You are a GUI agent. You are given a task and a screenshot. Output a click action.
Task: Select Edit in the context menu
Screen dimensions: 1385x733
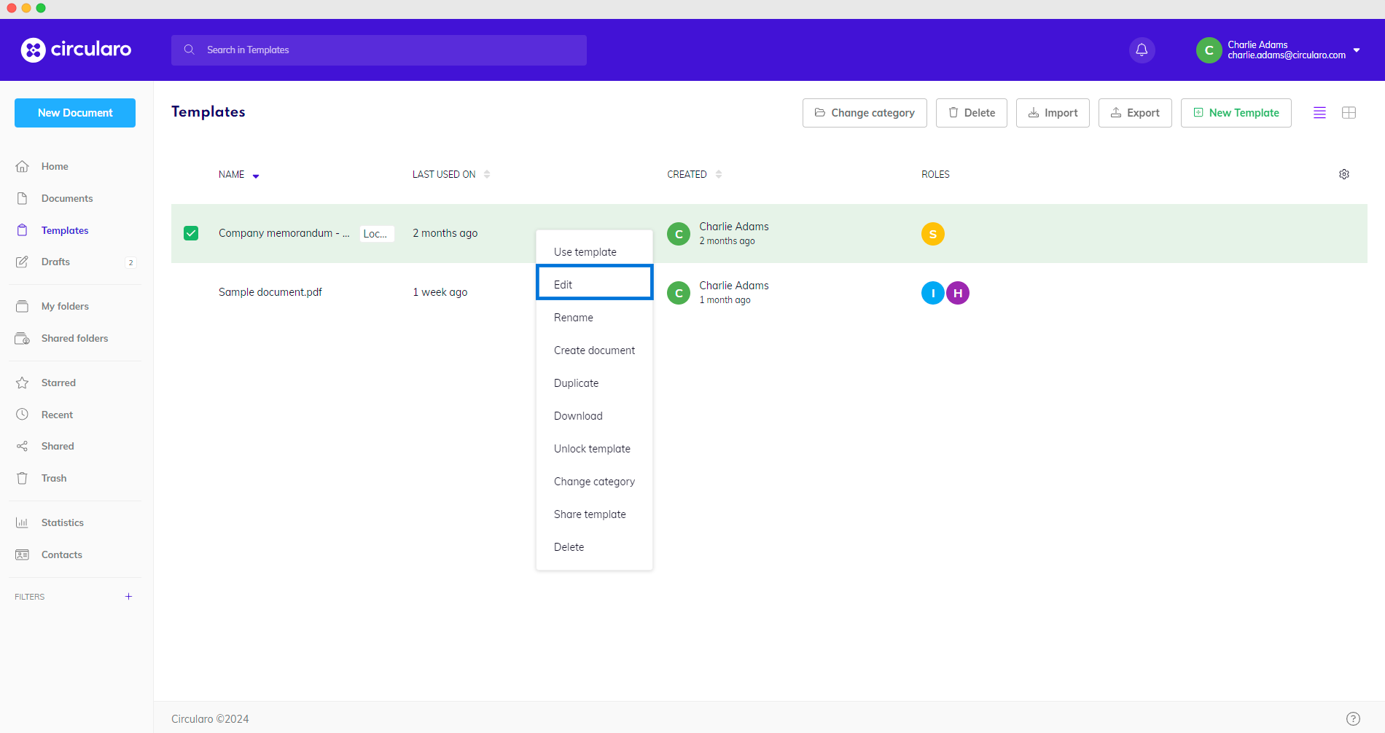coord(594,283)
